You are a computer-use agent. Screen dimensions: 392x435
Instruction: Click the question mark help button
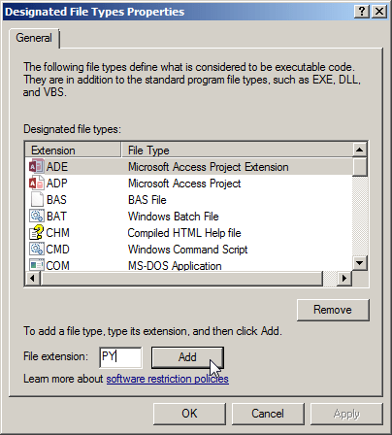[x=362, y=12]
